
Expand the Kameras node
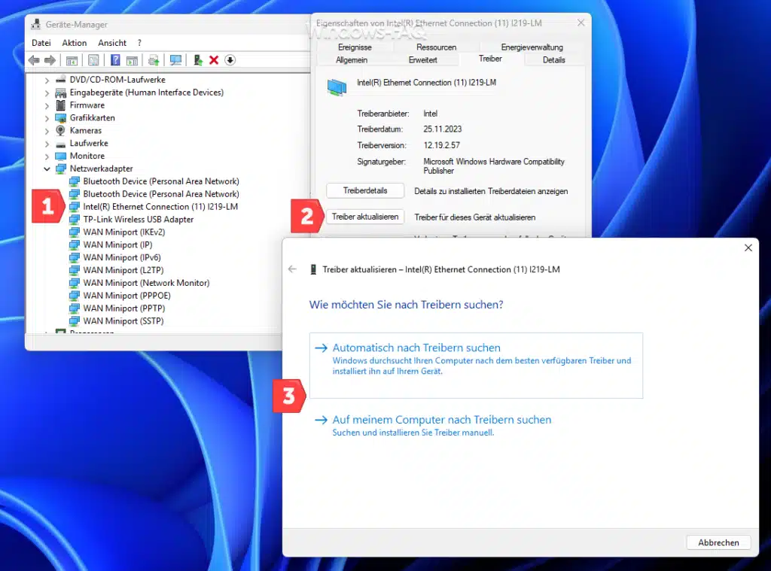click(x=47, y=131)
